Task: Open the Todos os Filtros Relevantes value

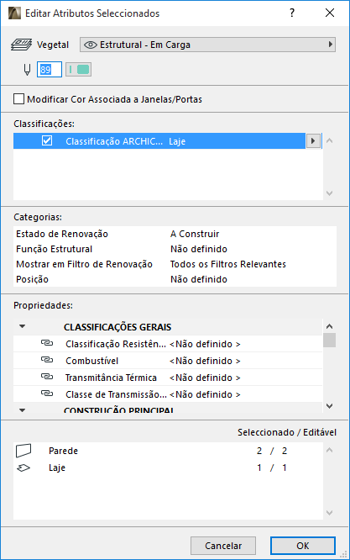Action: pos(228,264)
